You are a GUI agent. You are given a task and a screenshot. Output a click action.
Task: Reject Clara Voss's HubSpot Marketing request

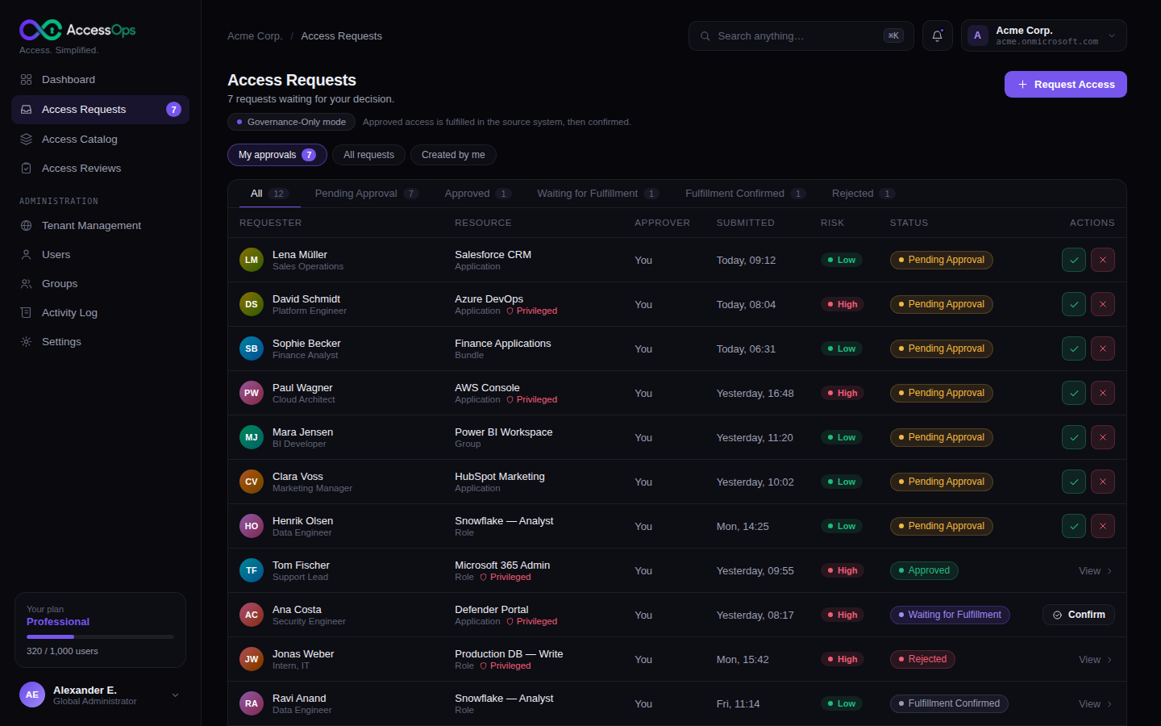click(1103, 482)
